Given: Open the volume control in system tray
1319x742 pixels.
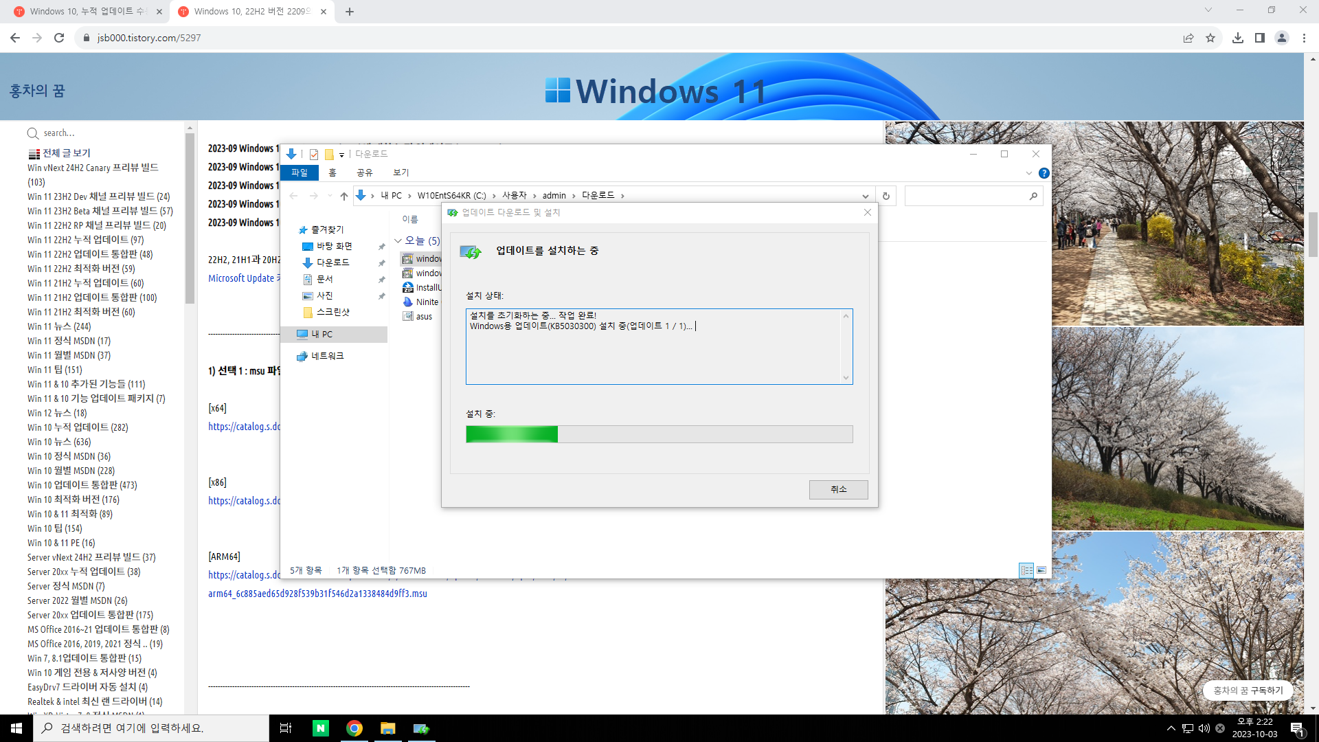Looking at the screenshot, I should pyautogui.click(x=1204, y=728).
